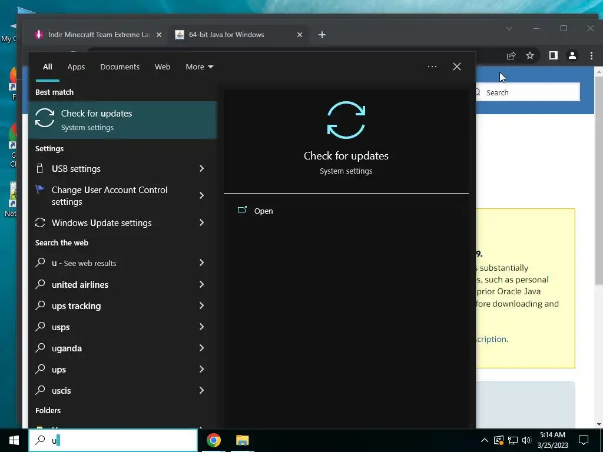Screen dimensions: 603x452
Task: Open the More filters dropdown
Action: tap(199, 67)
